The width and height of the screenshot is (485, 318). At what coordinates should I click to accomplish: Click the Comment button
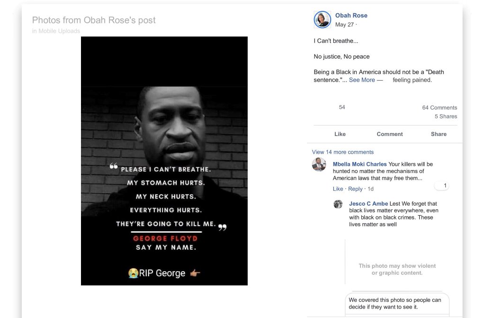click(390, 134)
